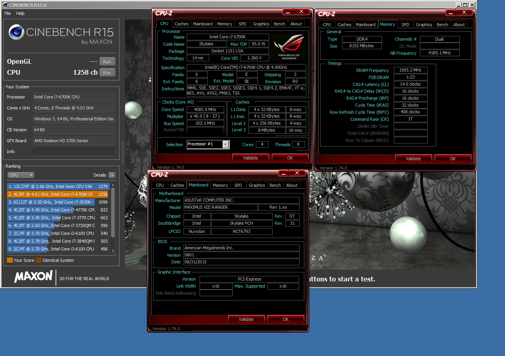This screenshot has height=356, width=505.
Task: Click DRAM Frequency value 1565.2 MHz
Action: point(410,70)
